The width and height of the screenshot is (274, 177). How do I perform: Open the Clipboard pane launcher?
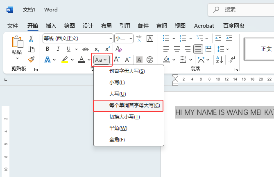(36, 70)
